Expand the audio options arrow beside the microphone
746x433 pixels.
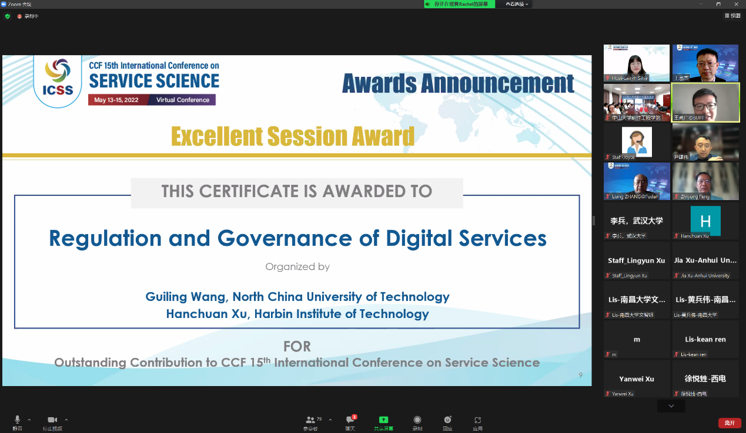29,420
